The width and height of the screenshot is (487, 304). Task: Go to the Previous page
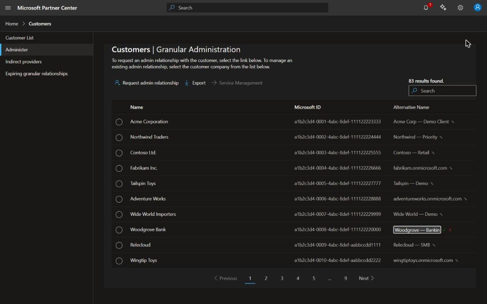[225, 278]
